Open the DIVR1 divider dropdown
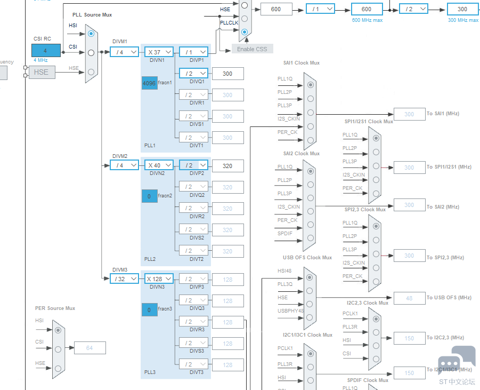 click(x=193, y=95)
